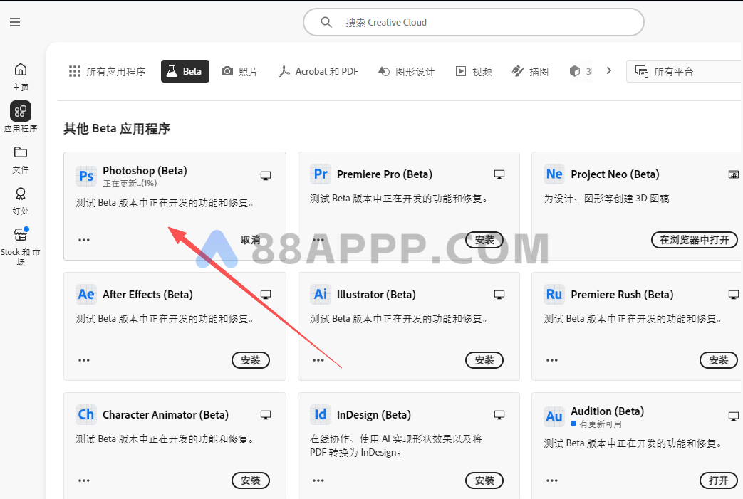
Task: Open more options for Character Animator (Beta)
Action: 84,480
